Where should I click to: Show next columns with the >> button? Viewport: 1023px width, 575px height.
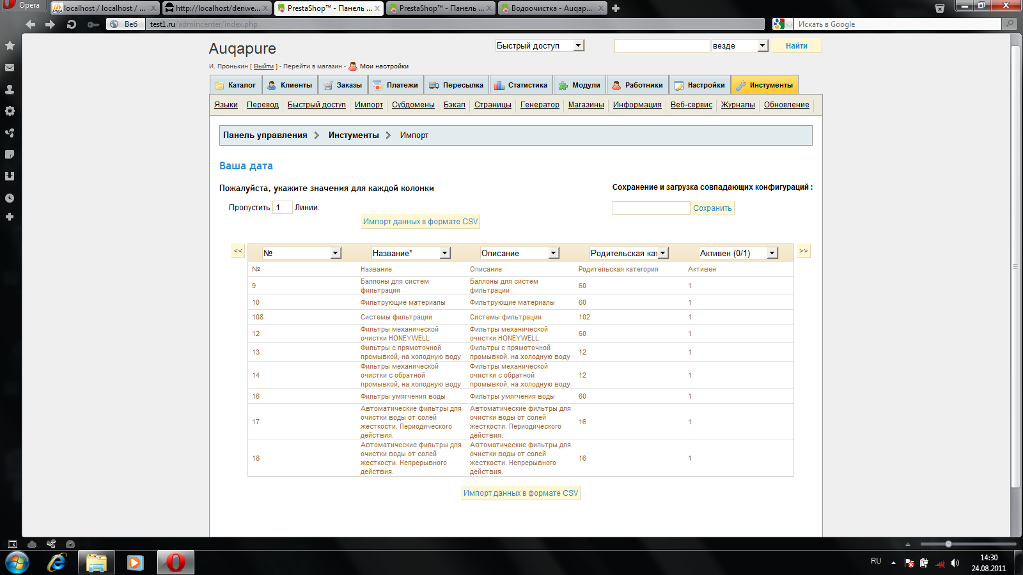804,251
